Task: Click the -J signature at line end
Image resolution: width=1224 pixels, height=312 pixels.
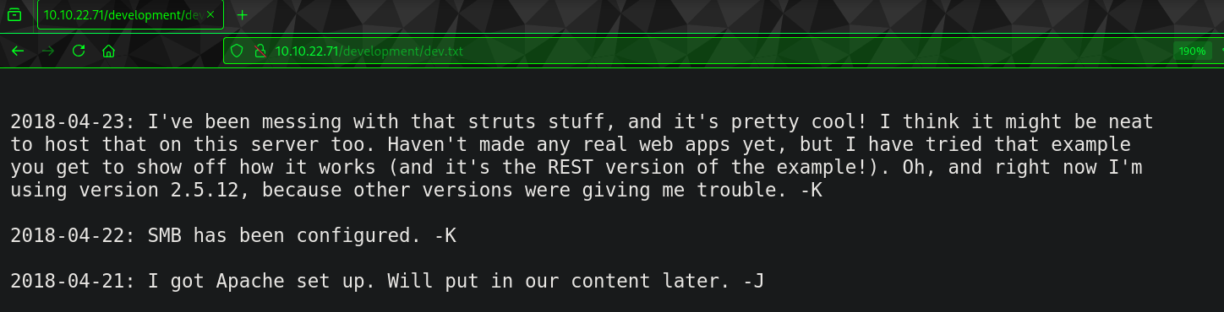Action: coord(754,282)
